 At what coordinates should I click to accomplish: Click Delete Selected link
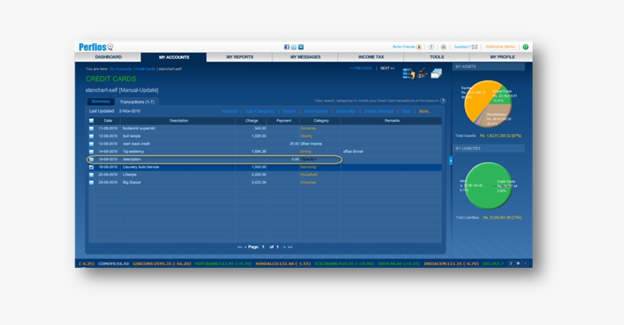pos(378,111)
